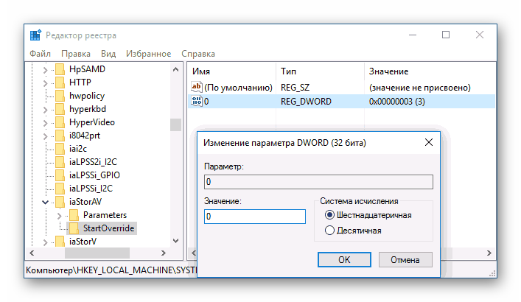Click the REG_DWORD type cell
The height and width of the screenshot is (302, 521).
click(x=306, y=102)
